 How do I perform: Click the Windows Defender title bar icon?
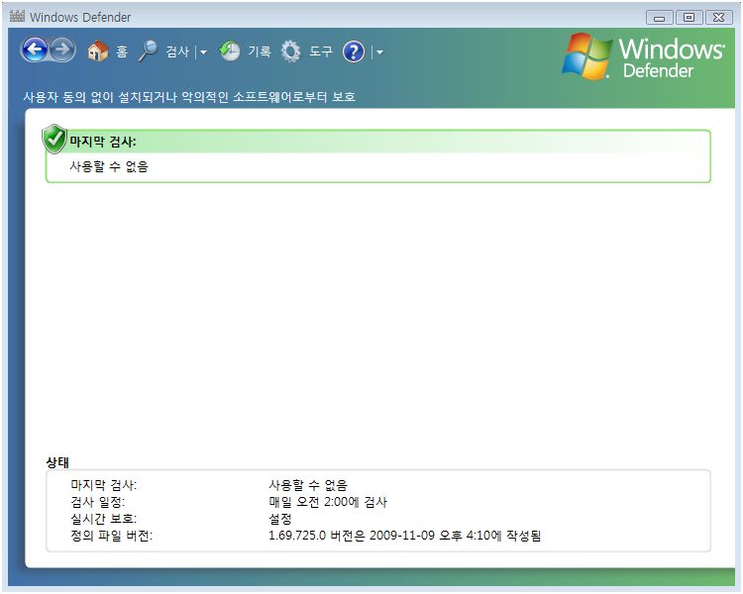click(17, 16)
